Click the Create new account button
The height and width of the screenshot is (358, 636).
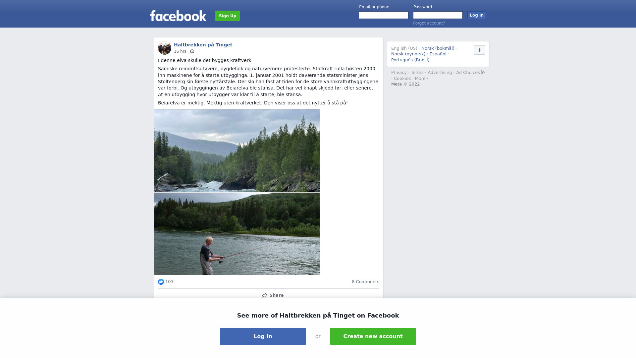click(x=373, y=336)
